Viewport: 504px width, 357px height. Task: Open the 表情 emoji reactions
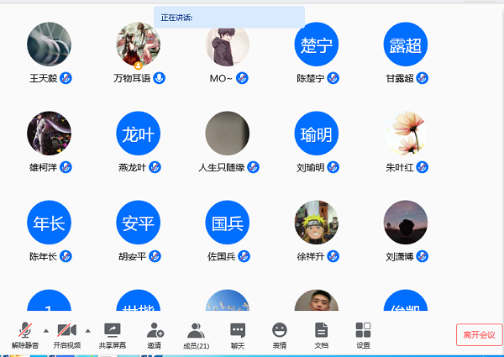(279, 333)
